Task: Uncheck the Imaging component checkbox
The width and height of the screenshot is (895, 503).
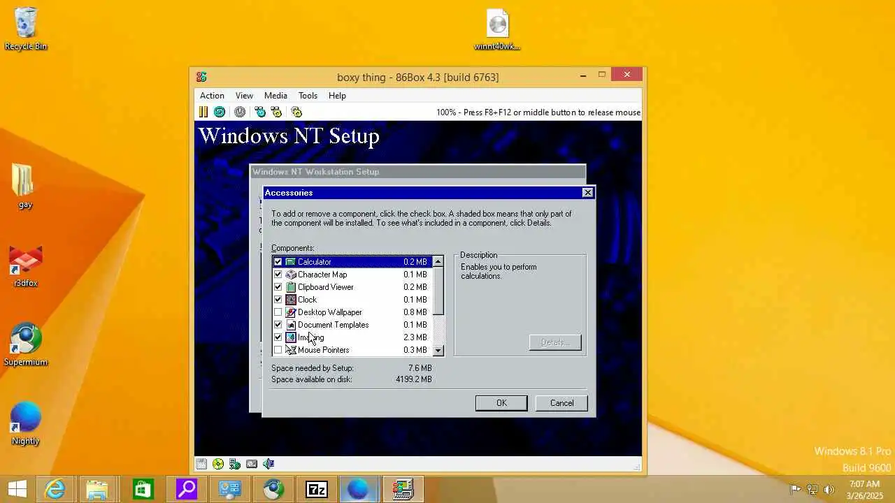Action: click(278, 337)
